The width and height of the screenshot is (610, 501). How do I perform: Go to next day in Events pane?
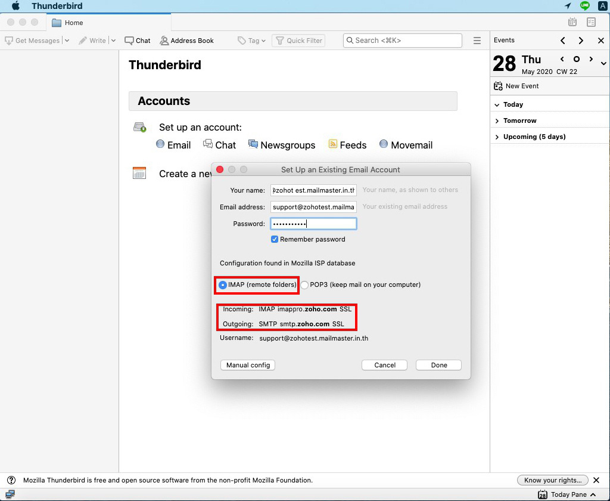pyautogui.click(x=581, y=41)
